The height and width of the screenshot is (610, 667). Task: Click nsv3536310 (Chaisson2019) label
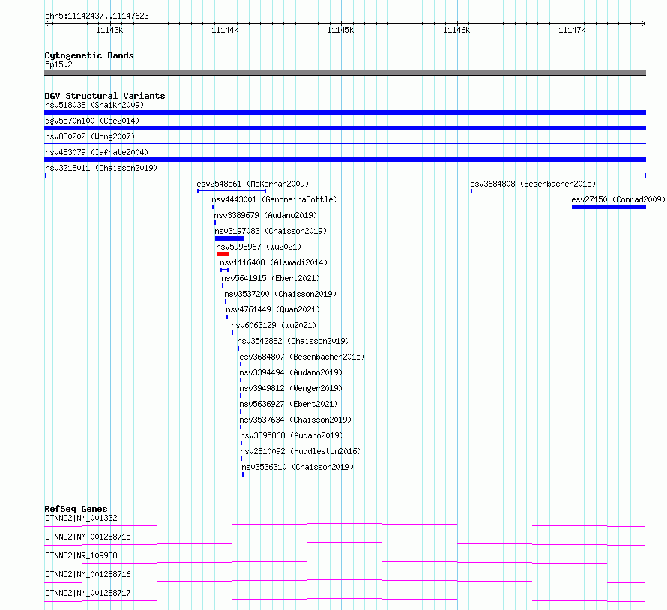pyautogui.click(x=298, y=467)
